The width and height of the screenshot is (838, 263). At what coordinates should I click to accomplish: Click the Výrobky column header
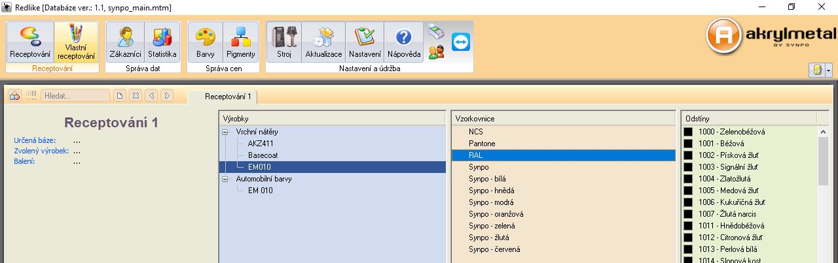coord(332,119)
